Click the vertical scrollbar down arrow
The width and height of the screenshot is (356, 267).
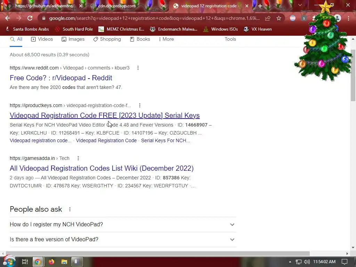353,248
